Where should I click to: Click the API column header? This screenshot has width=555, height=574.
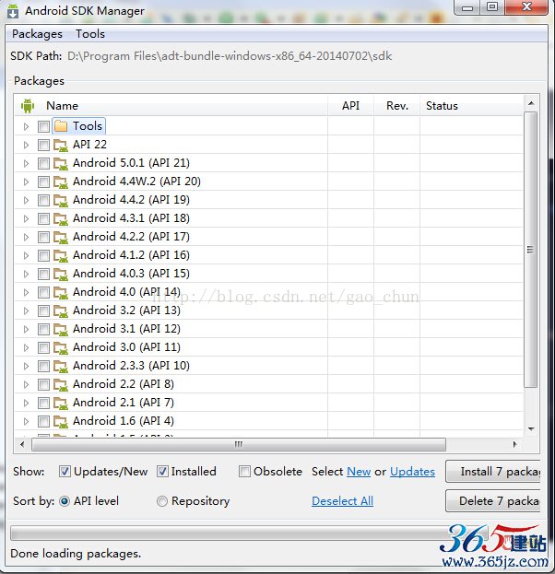tap(350, 106)
